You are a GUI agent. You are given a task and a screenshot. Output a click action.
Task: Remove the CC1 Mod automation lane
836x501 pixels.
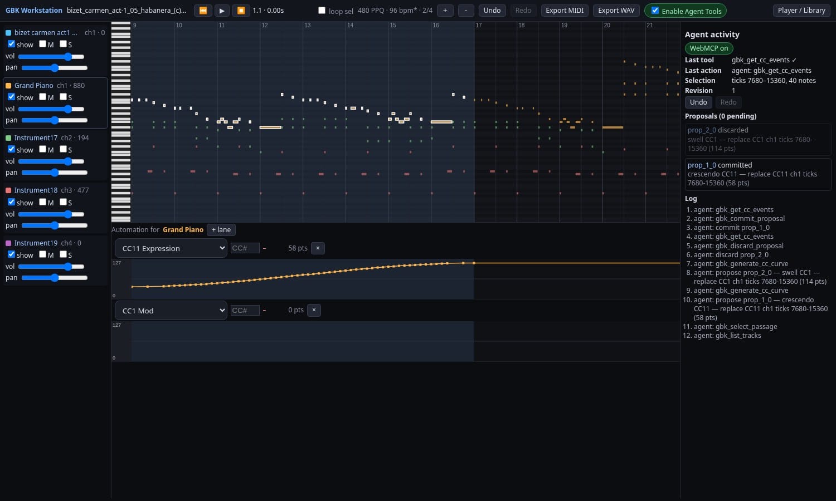314,310
